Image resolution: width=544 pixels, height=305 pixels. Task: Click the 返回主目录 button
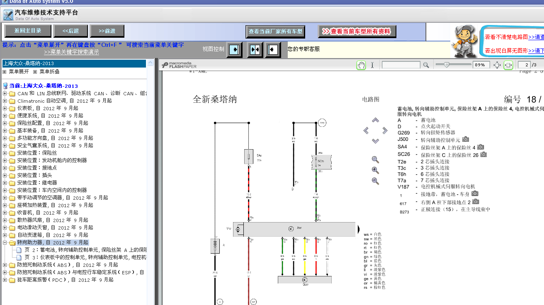pos(28,31)
